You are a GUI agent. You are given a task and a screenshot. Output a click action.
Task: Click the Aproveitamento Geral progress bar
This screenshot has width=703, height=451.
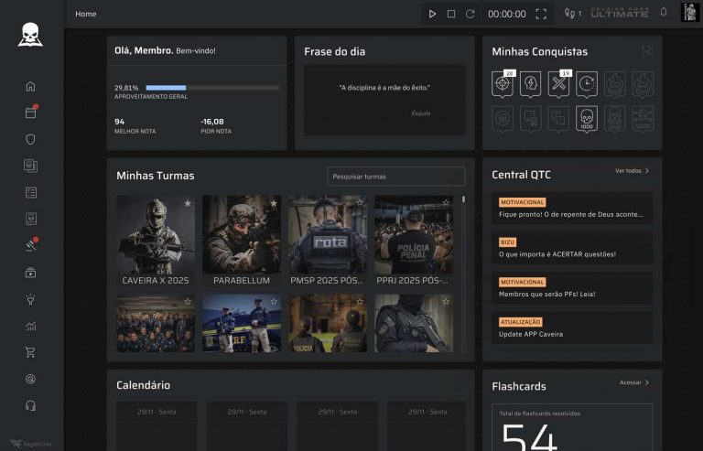point(212,88)
